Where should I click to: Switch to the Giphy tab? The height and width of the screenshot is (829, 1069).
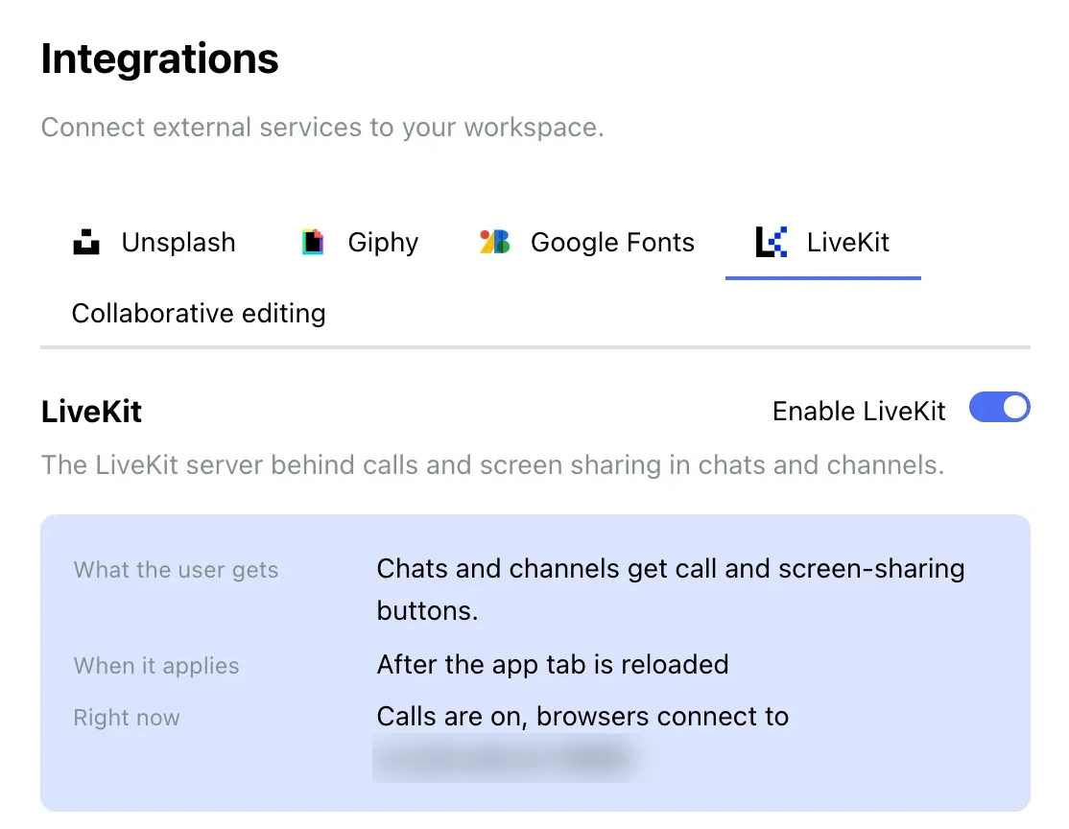point(360,243)
